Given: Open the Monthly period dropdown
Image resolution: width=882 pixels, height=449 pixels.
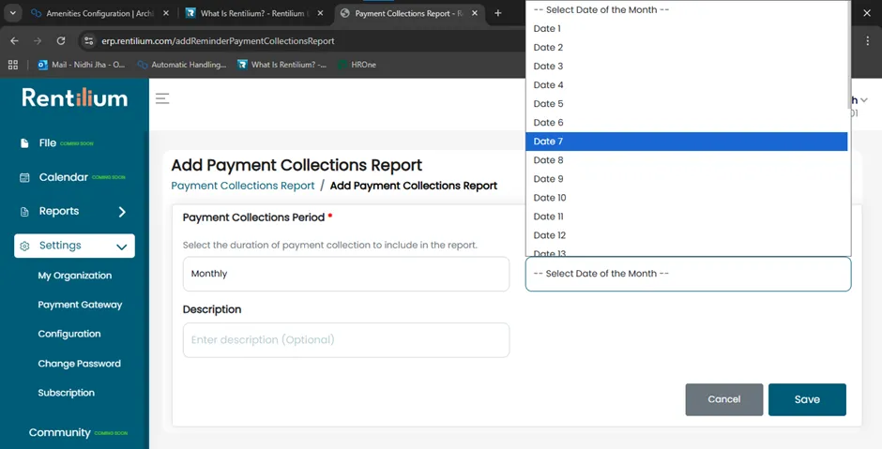Looking at the screenshot, I should click(346, 274).
